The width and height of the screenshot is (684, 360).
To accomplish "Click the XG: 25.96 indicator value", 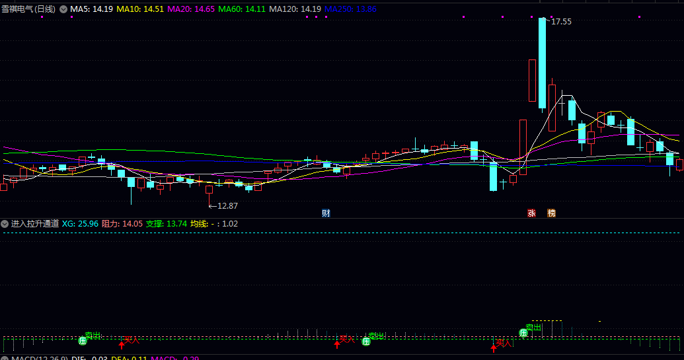I will pos(80,224).
